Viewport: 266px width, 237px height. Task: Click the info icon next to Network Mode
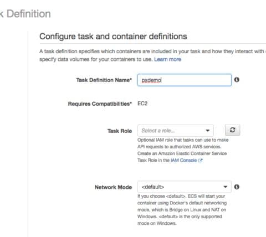[237, 187]
